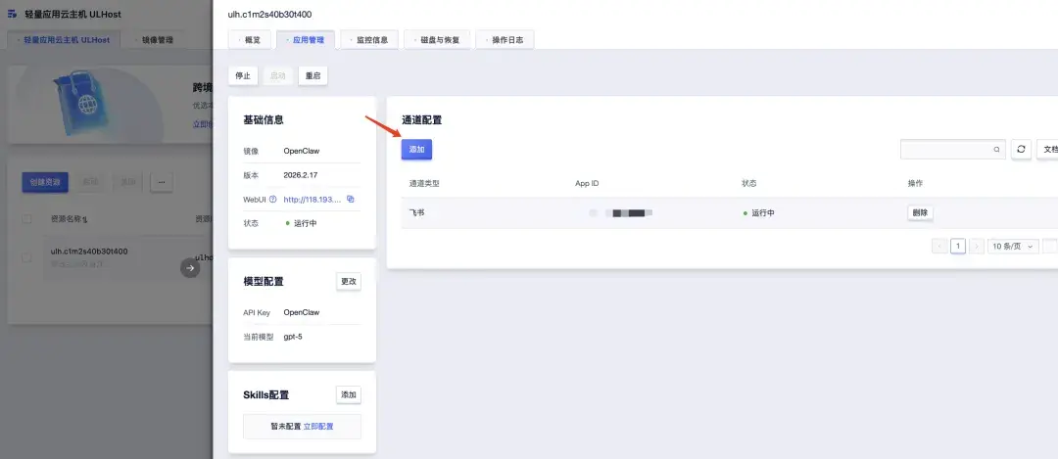Screen dimensions: 1058x459
Task: Click the 重启 button
Action: pos(313,76)
